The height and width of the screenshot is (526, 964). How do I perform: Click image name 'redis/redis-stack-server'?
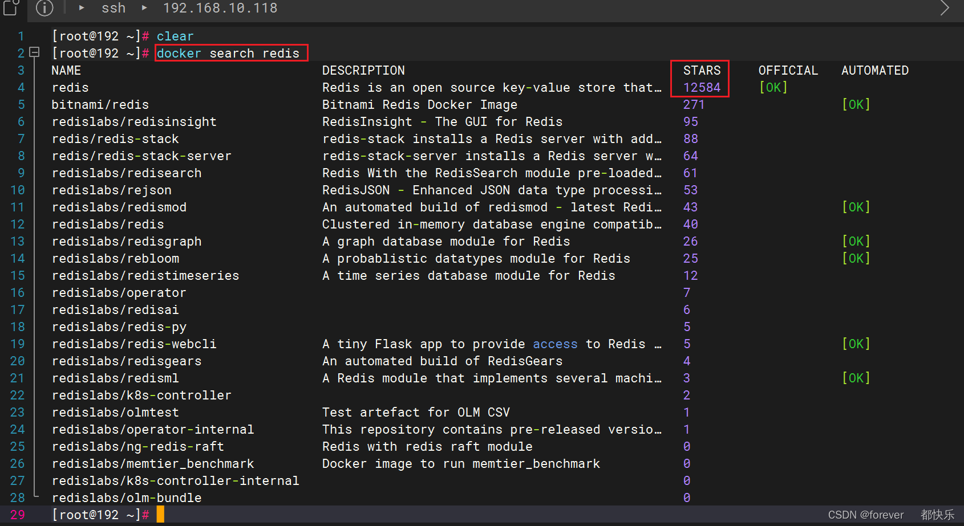pyautogui.click(x=141, y=156)
